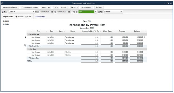Expand the Excel options arrow
Image resolution: width=174 pixels, height=93 pixels.
click(x=77, y=7)
